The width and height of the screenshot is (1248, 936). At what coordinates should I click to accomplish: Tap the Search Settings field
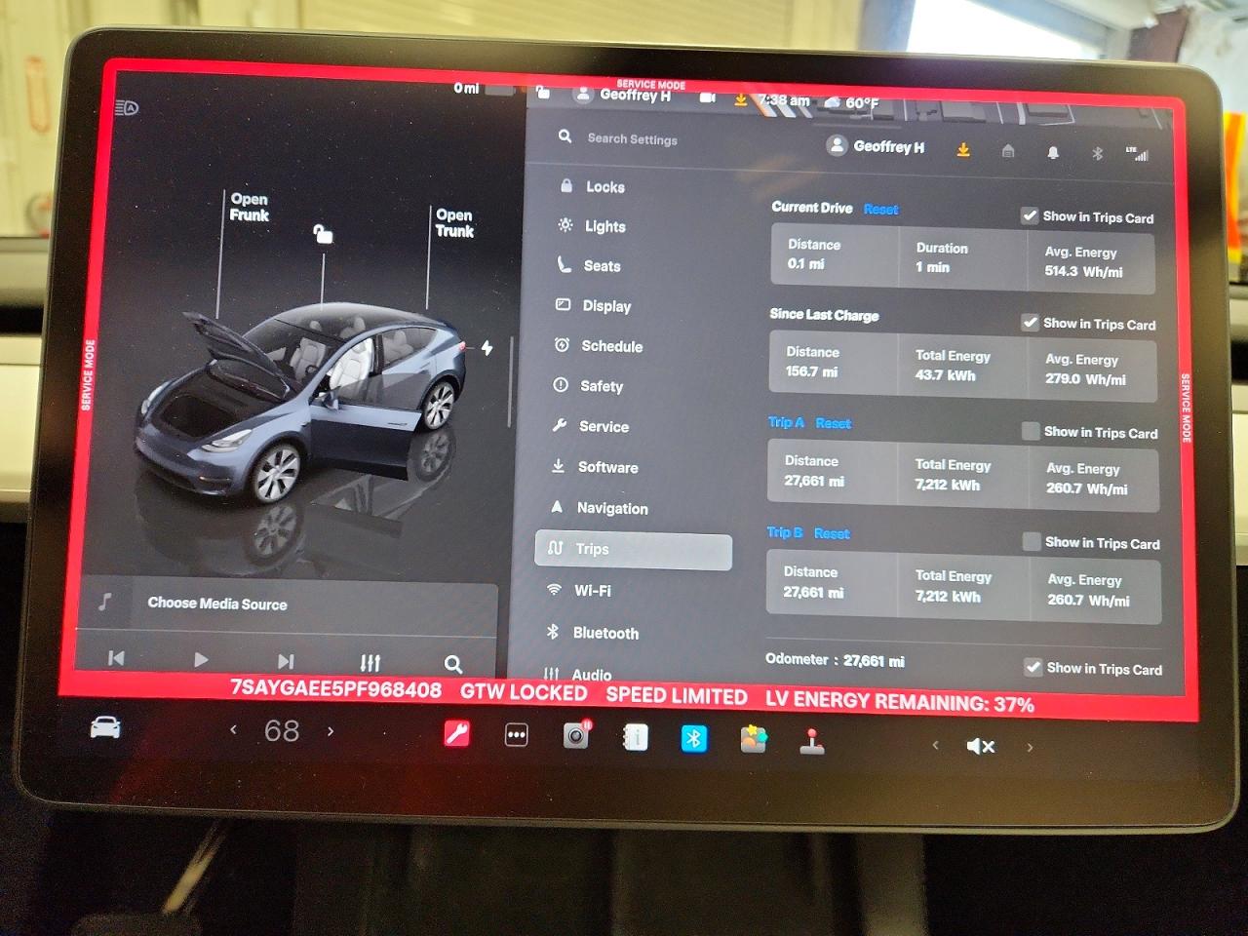coord(632,138)
